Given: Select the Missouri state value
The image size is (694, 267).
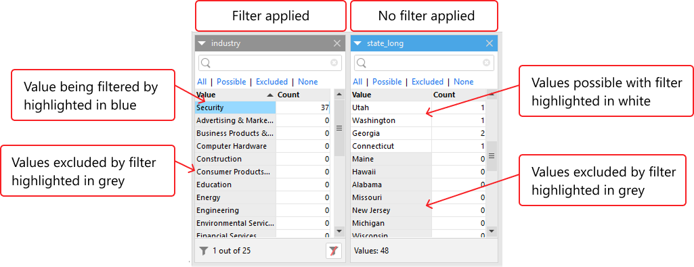Looking at the screenshot, I should click(391, 197).
